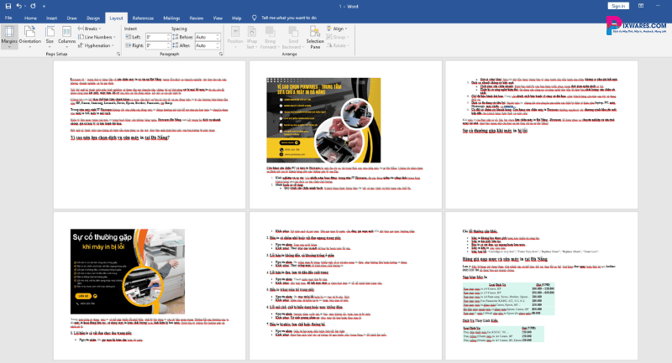The image size is (672, 363).
Task: Click the Spacing Before value field
Action: (207, 37)
